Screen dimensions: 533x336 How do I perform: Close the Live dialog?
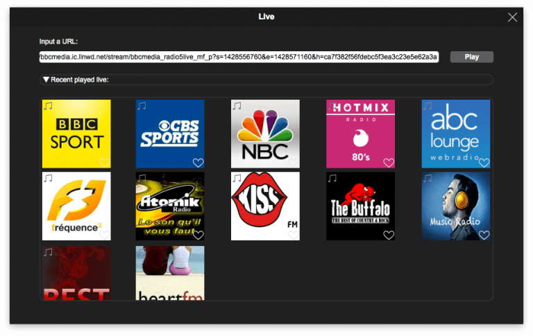click(512, 17)
